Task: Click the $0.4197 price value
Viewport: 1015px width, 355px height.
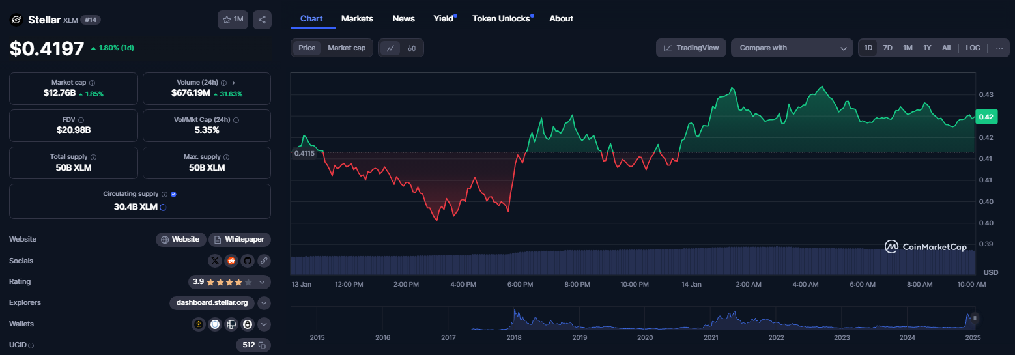Action: pyautogui.click(x=47, y=48)
